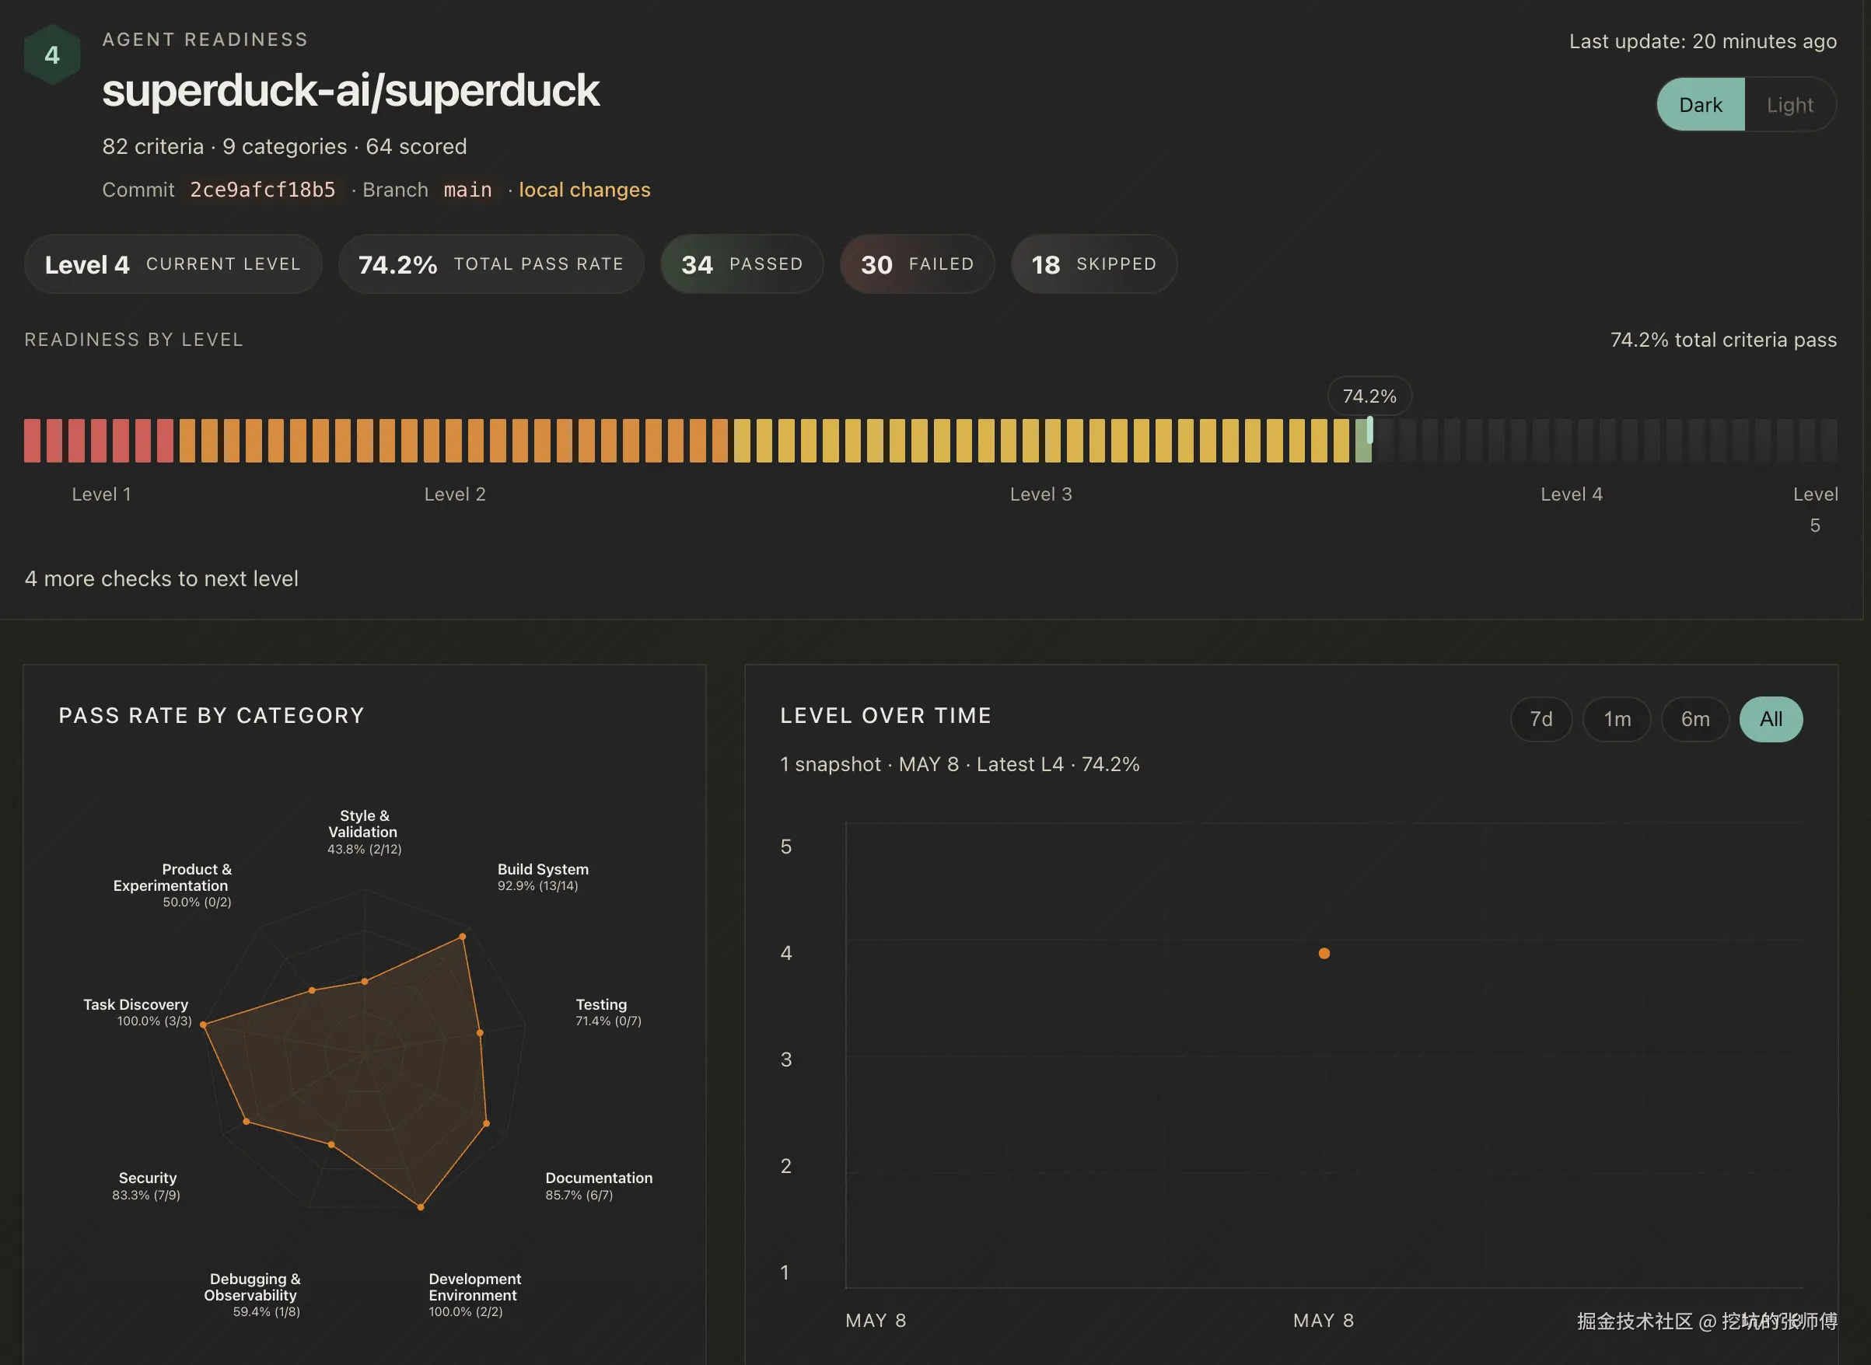Click the Build System radar label
The image size is (1871, 1365).
[543, 877]
